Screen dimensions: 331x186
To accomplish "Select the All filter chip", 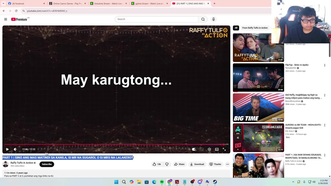I will click(236, 28).
